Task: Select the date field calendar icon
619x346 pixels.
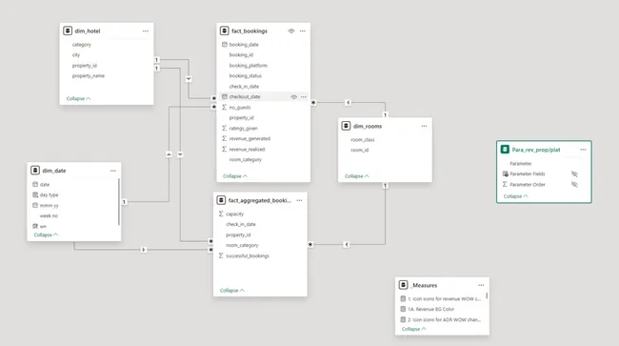Action: [35, 185]
